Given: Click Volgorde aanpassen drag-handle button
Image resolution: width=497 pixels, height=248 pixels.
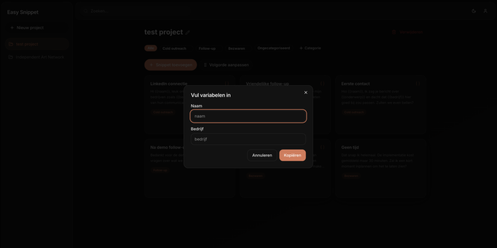Looking at the screenshot, I should click(205, 65).
